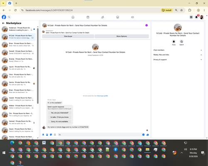Reload the page in the browser
This screenshot has height=166, width=208.
[15, 10]
